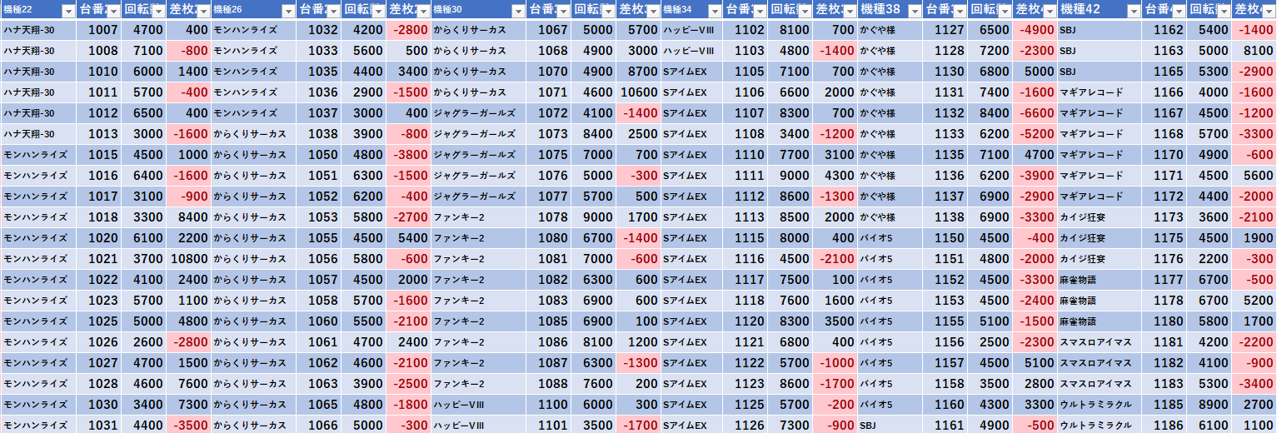Open the 機種34 column filter dropdown
1277x433 pixels.
pos(714,11)
